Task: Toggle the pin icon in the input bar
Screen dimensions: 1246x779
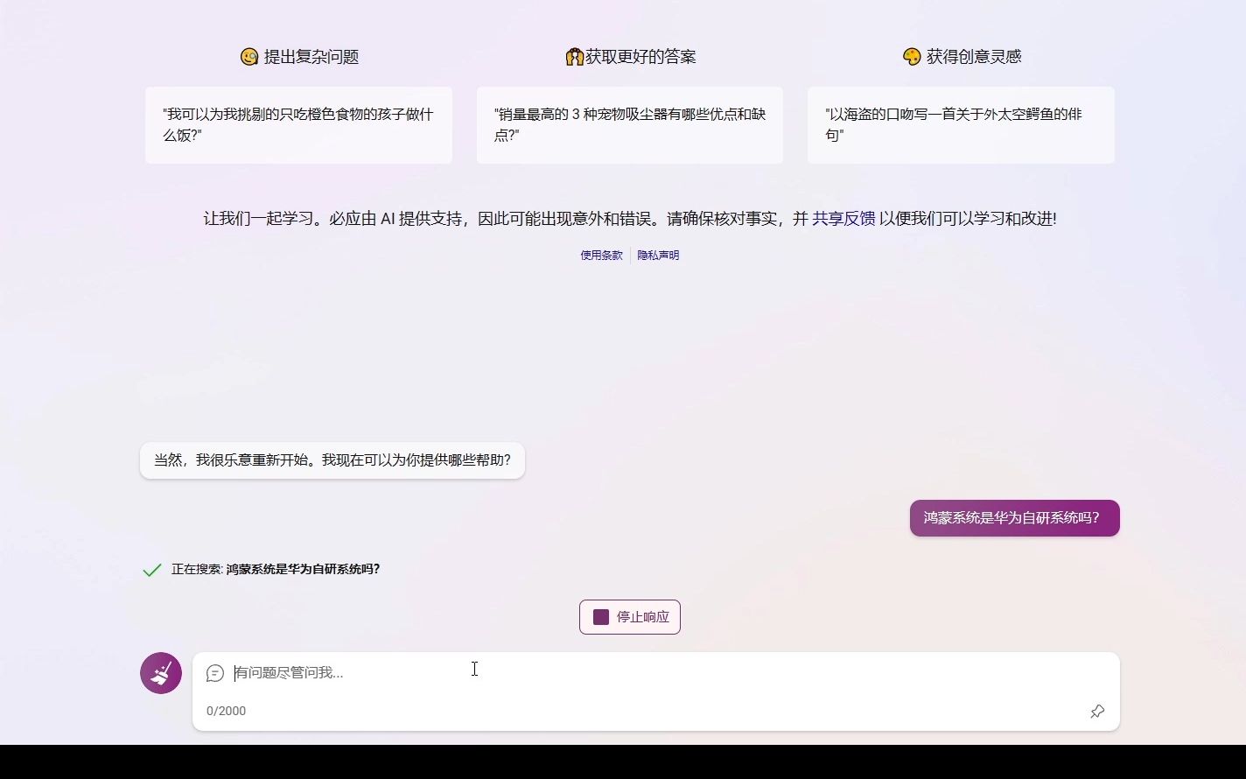Action: [x=1097, y=712]
